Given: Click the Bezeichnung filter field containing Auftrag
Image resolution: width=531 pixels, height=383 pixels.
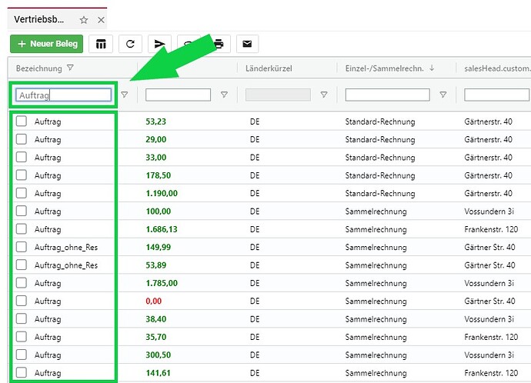Looking at the screenshot, I should tap(64, 95).
